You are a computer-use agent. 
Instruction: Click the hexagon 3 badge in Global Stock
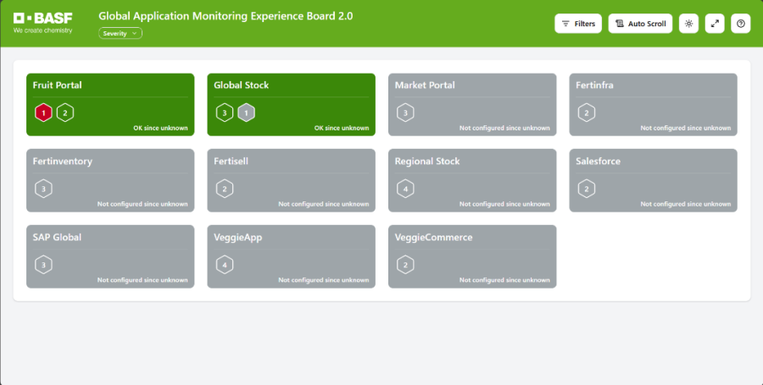(225, 113)
